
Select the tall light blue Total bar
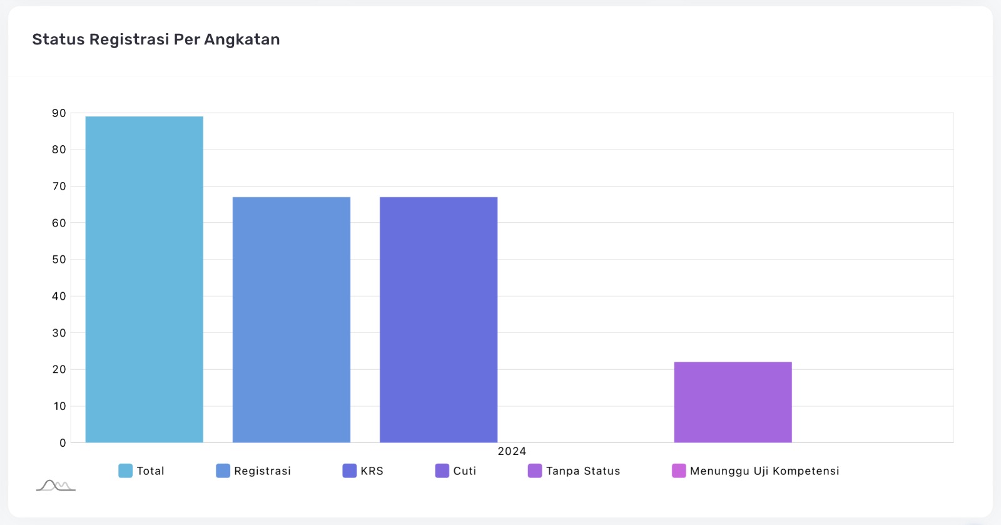pyautogui.click(x=144, y=279)
